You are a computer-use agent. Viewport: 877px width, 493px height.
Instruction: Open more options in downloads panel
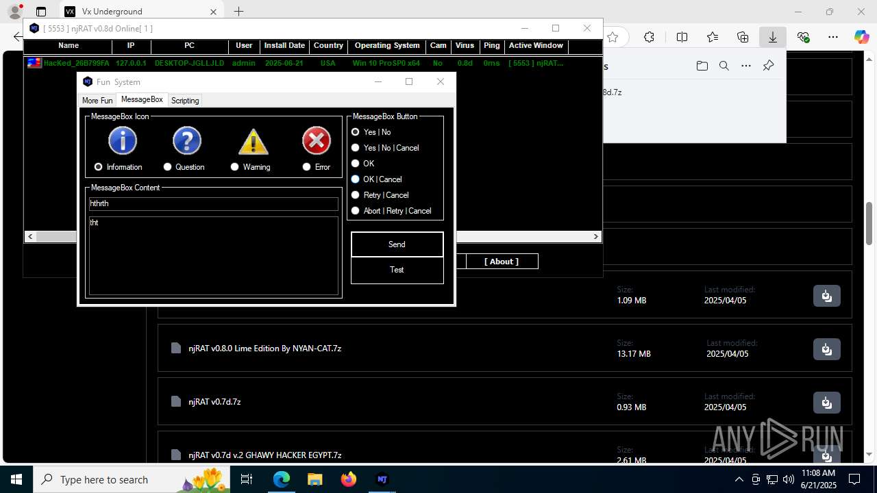pyautogui.click(x=746, y=66)
